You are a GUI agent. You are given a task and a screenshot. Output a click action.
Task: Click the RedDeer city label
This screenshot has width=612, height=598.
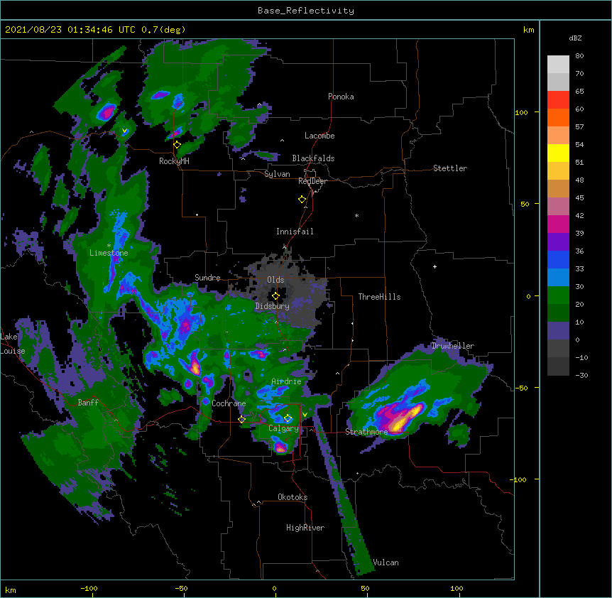[x=312, y=181]
